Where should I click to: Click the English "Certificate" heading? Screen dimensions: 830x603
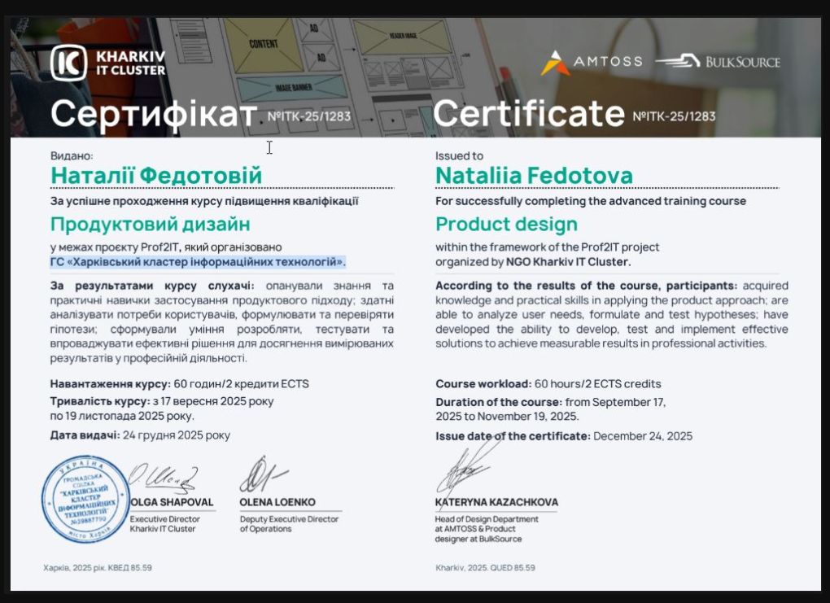coord(529,114)
